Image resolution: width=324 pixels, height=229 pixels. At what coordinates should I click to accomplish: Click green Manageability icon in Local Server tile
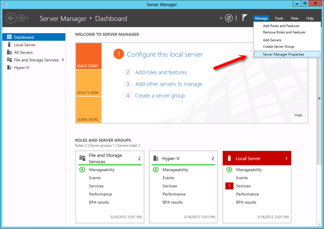coord(229,170)
